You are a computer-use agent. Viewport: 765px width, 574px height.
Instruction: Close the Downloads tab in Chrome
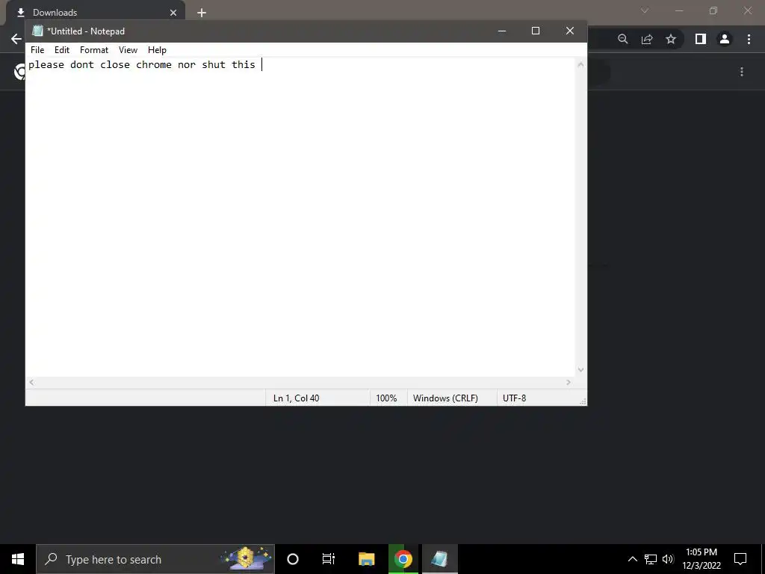(173, 13)
